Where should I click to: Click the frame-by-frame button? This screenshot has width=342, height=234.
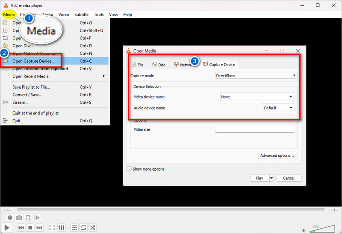pos(37,218)
